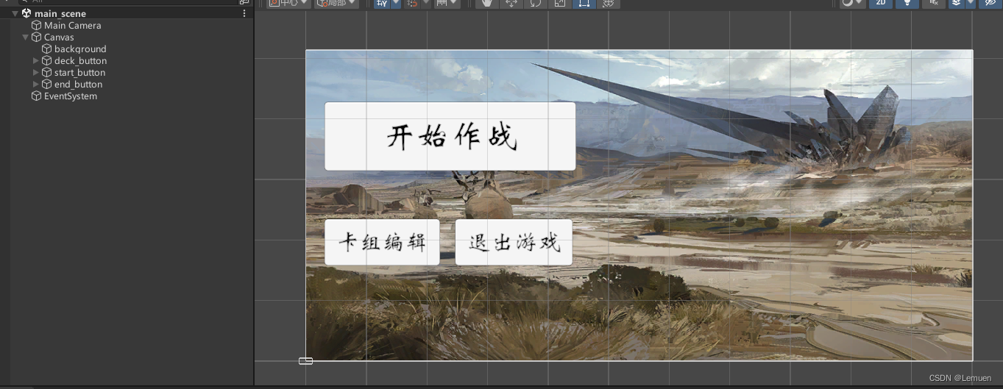Open main_scene three-dot options menu
Screen dimensions: 1003x389
tap(244, 13)
